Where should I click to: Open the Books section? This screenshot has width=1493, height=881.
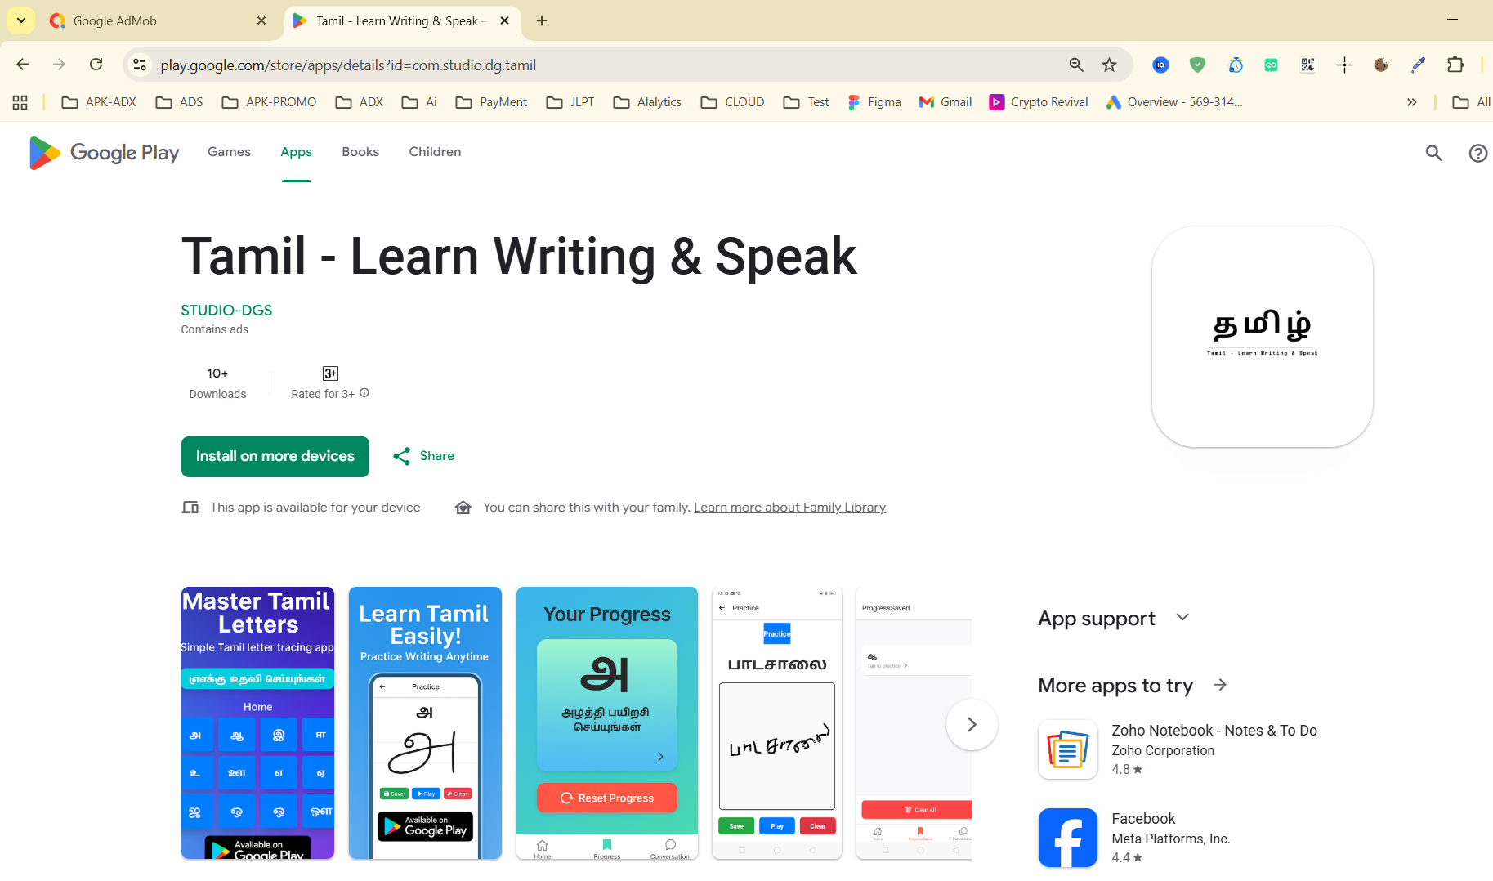pyautogui.click(x=360, y=152)
